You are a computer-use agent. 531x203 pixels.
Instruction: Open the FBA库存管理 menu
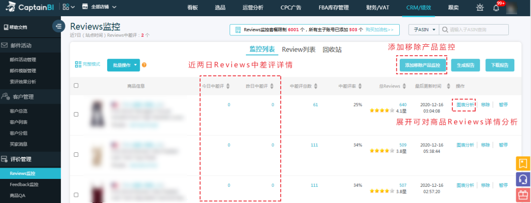[x=333, y=7]
